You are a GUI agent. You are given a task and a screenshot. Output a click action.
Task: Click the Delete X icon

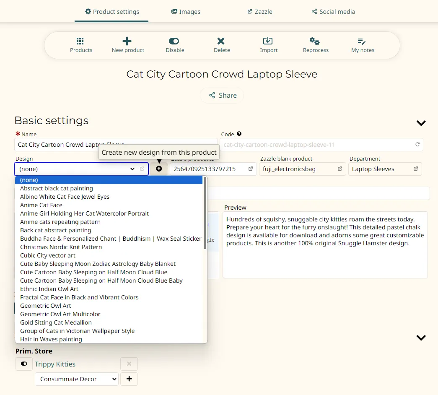coord(221,41)
